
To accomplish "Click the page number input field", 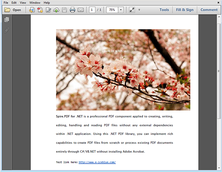I will click(92, 10).
